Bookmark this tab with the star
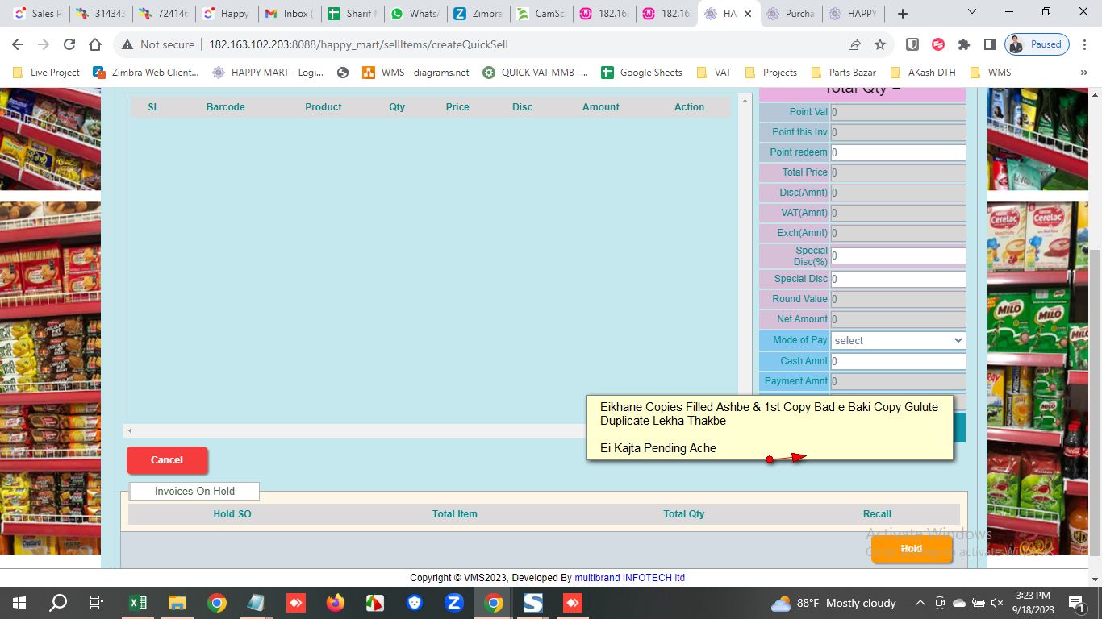This screenshot has height=619, width=1102. pyautogui.click(x=880, y=44)
